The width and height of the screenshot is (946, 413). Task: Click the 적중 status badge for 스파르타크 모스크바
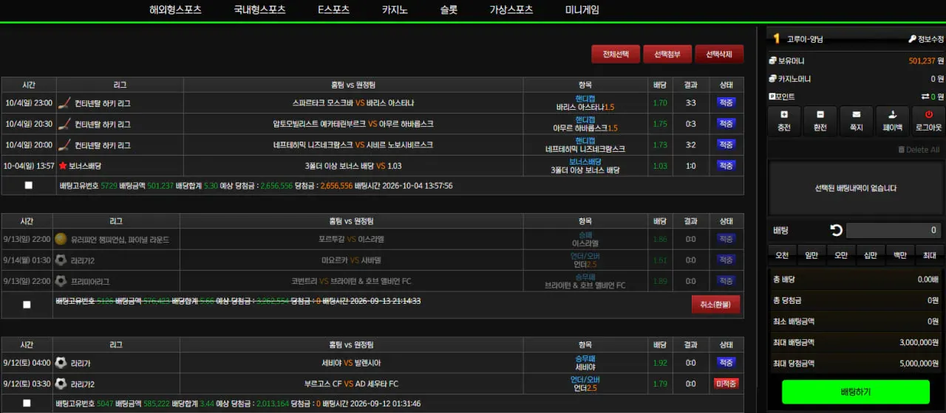pos(726,103)
